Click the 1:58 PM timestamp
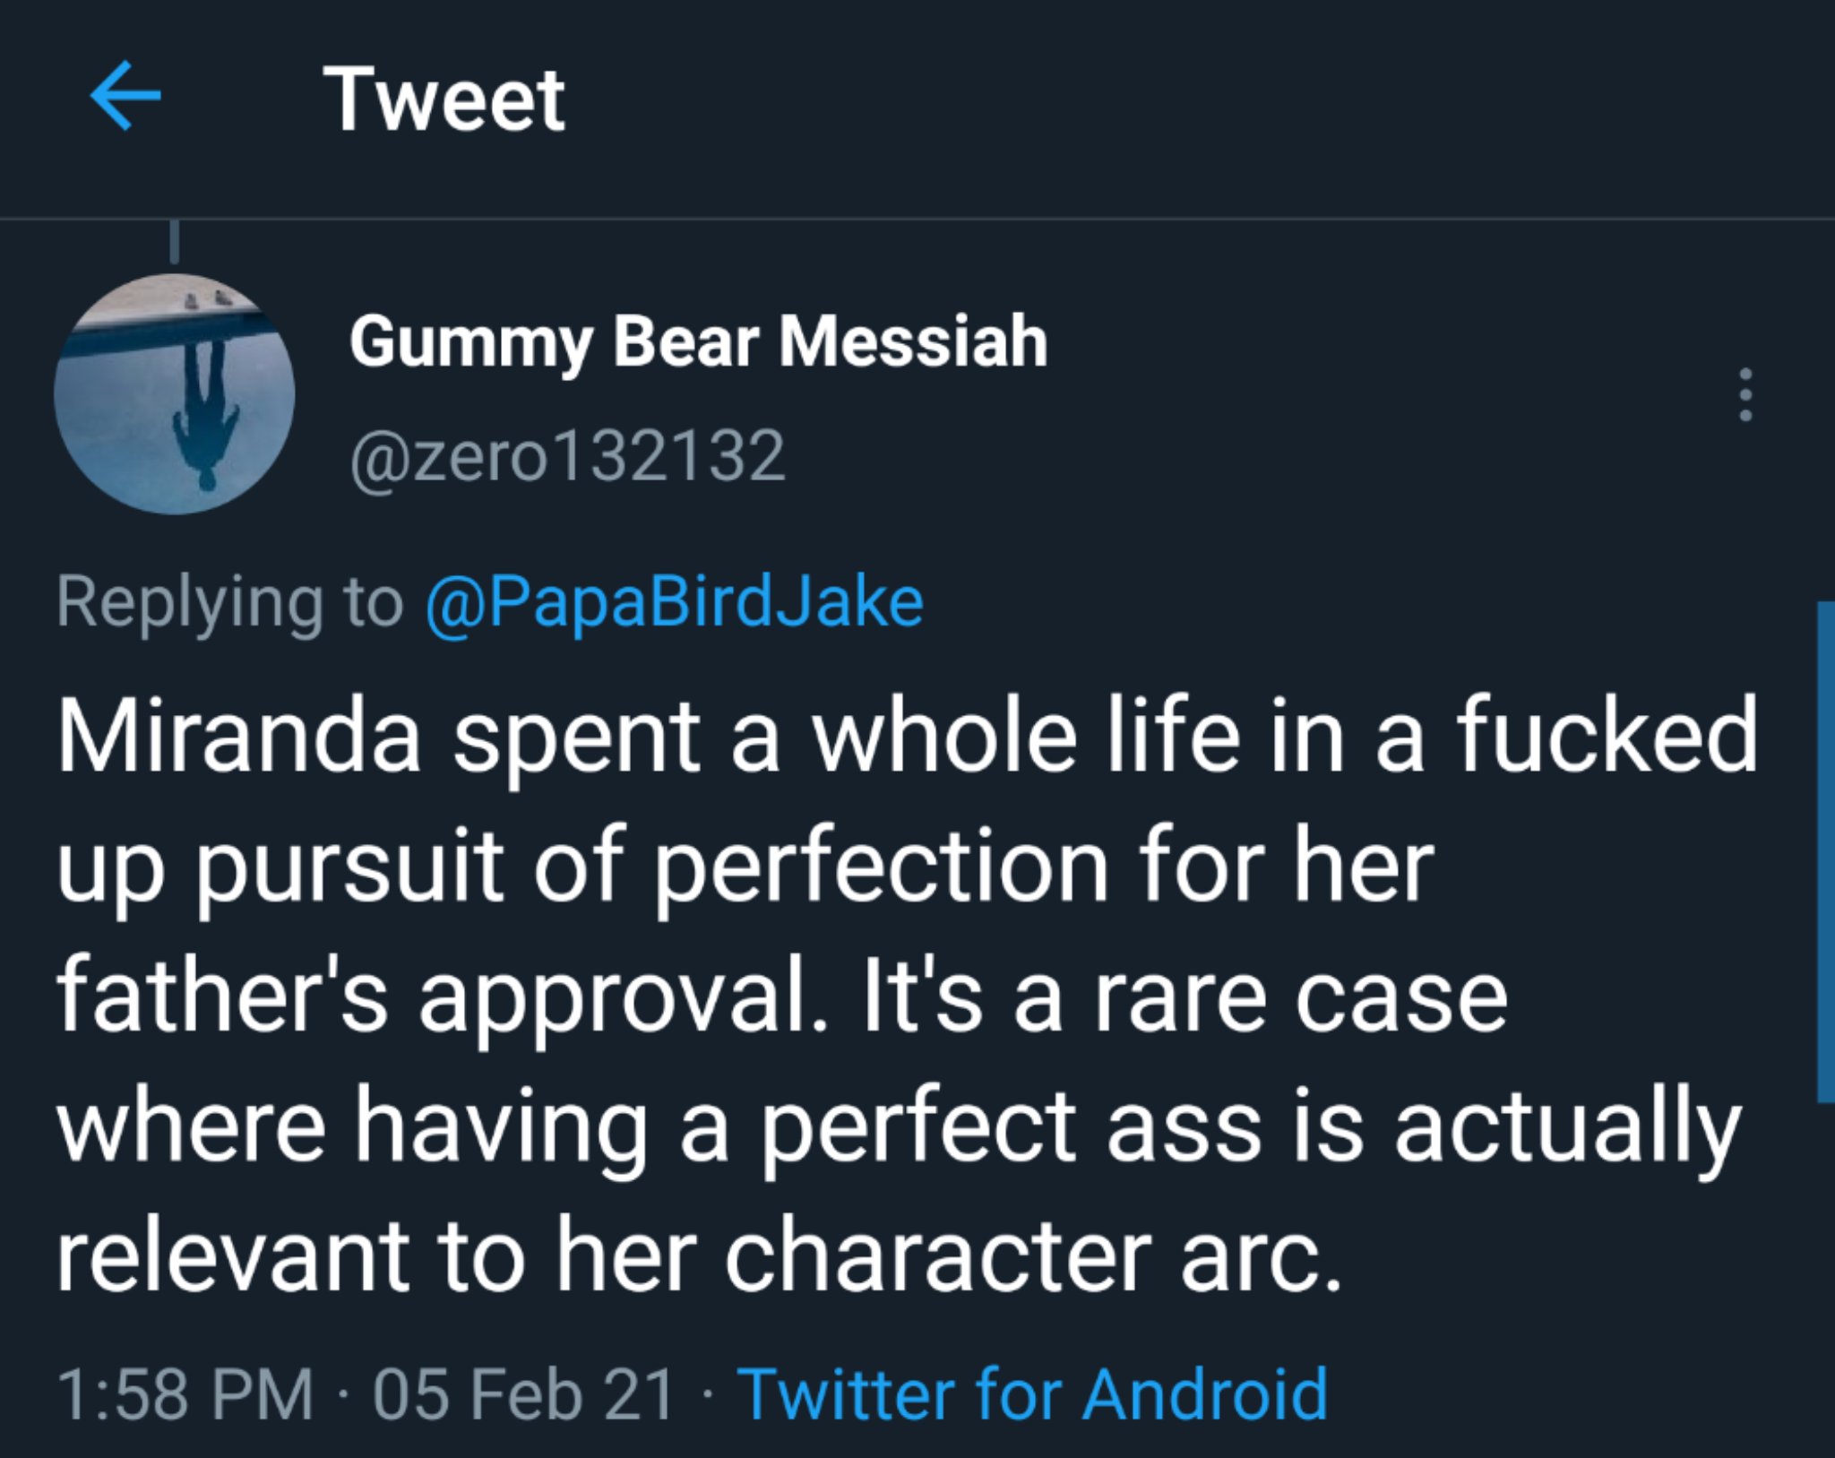This screenshot has width=1835, height=1458. pos(185,1394)
